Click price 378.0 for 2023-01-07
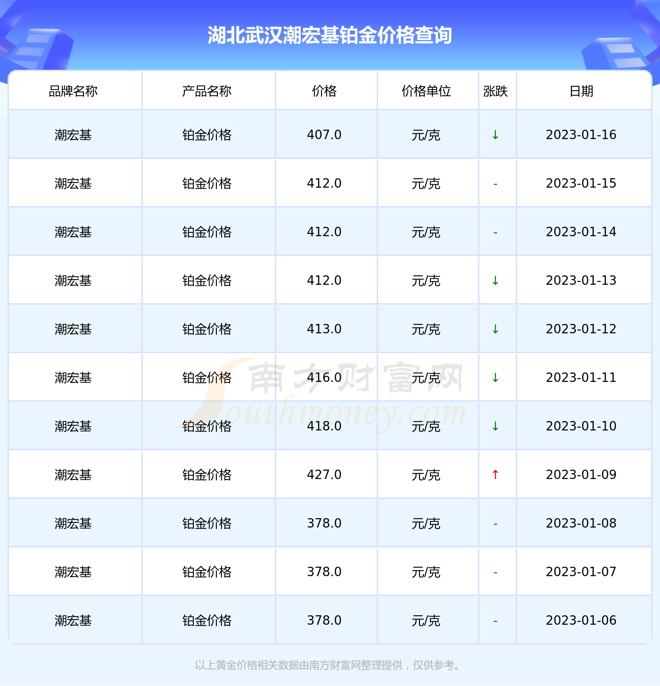This screenshot has height=686, width=660. pyautogui.click(x=324, y=572)
